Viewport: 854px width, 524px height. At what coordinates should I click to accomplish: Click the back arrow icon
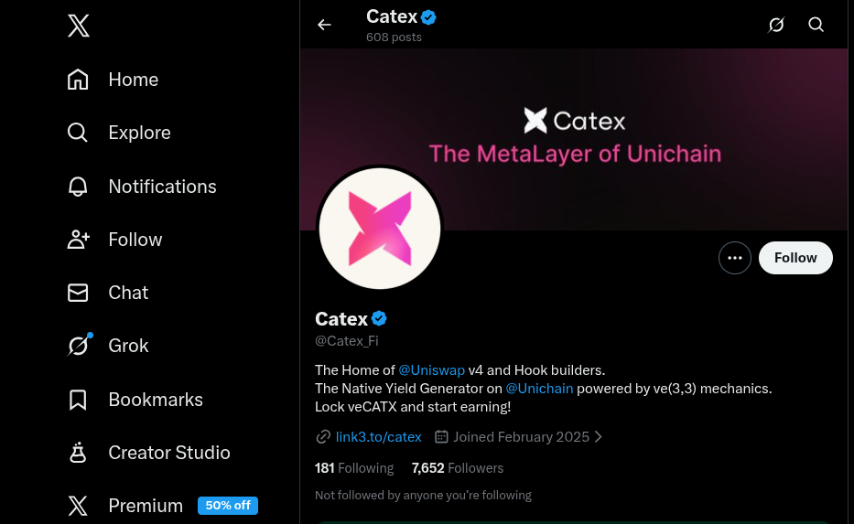[324, 25]
